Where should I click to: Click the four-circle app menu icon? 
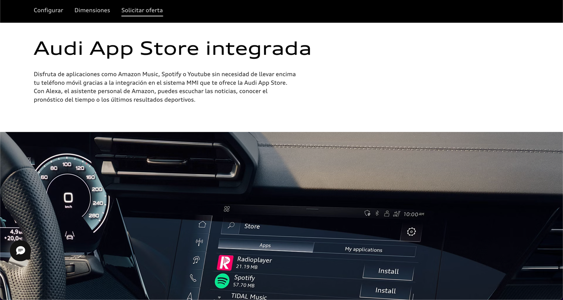click(227, 209)
